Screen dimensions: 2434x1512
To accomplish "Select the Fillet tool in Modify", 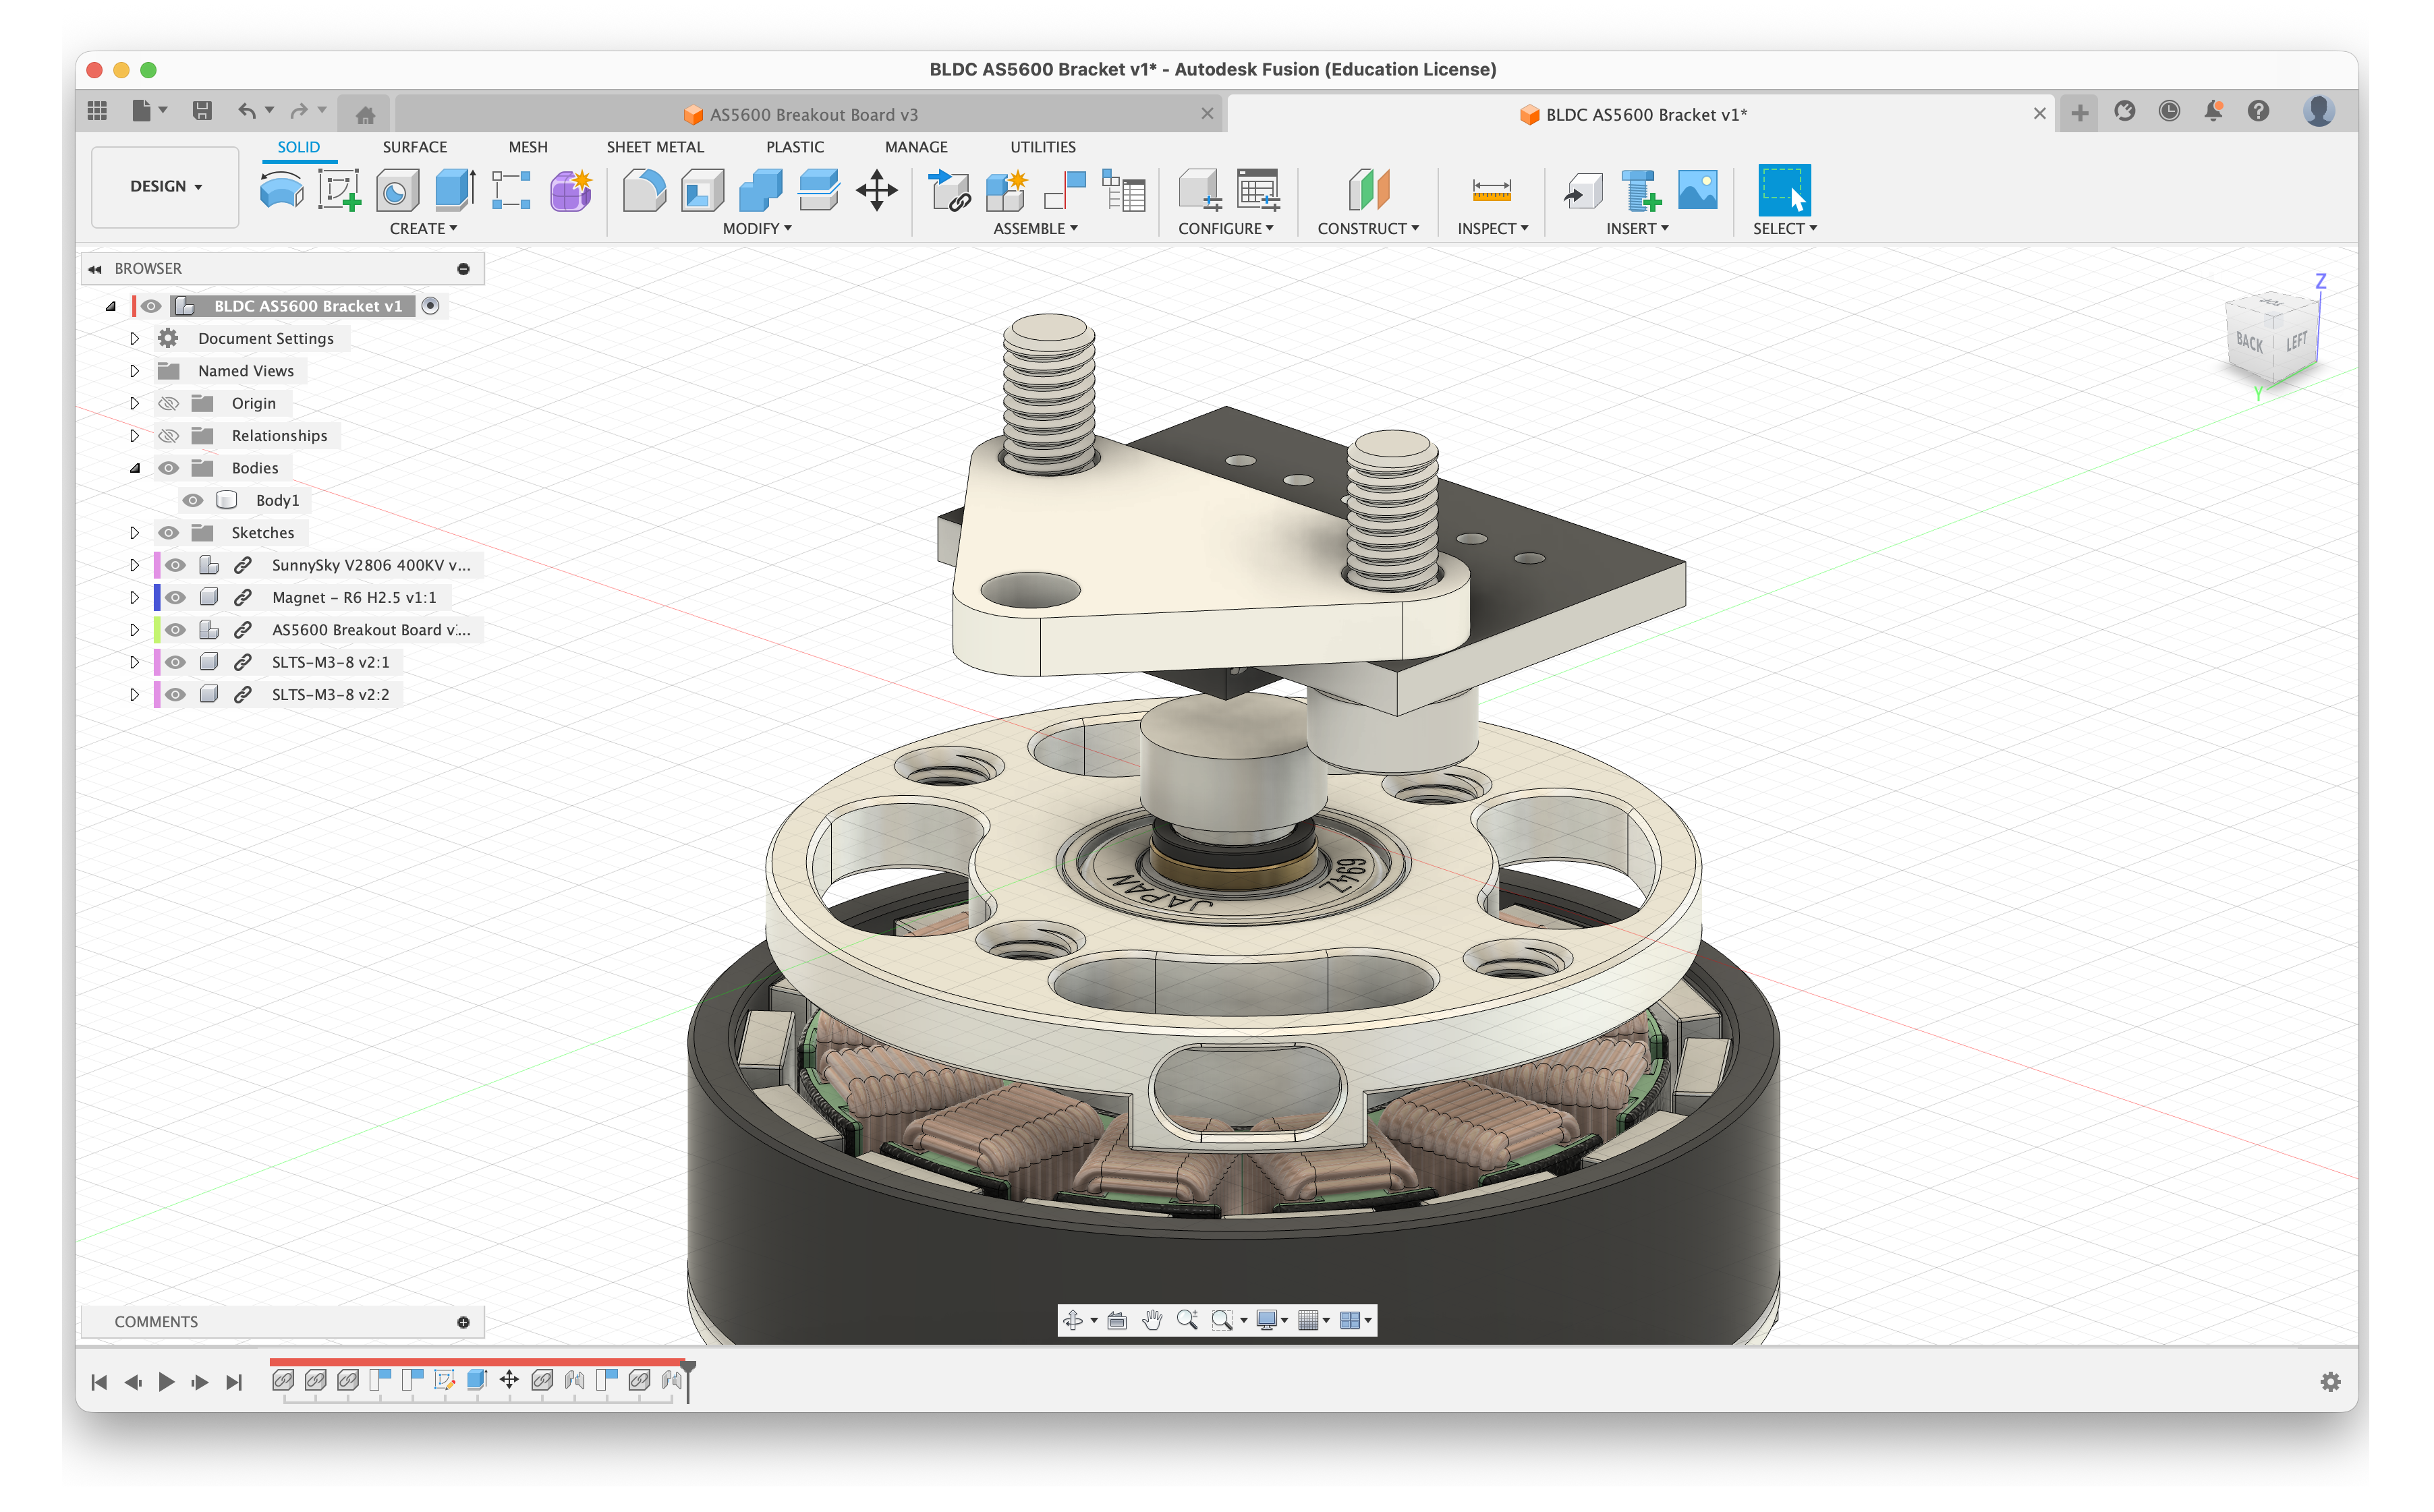I will click(644, 189).
